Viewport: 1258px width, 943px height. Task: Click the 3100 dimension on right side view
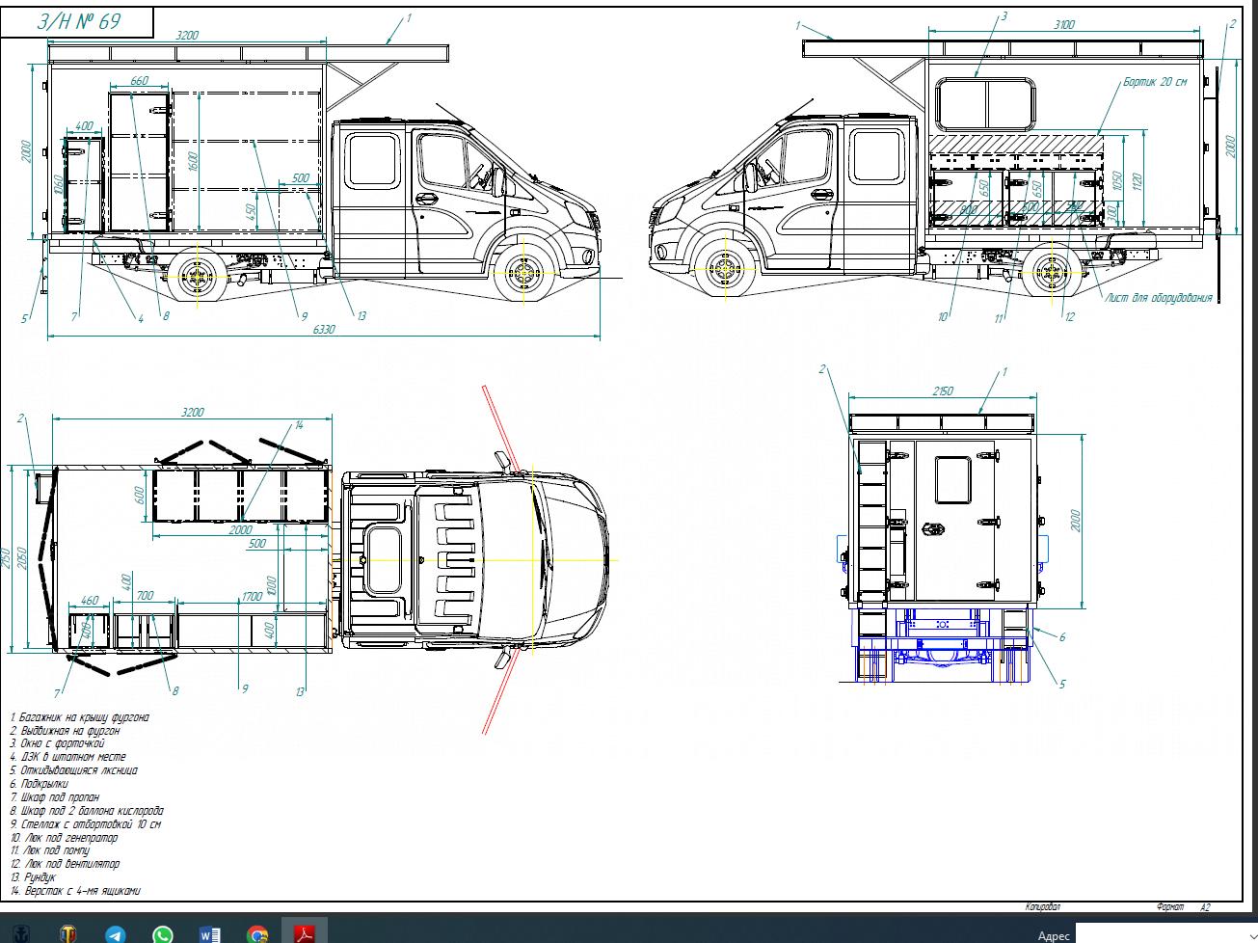pyautogui.click(x=1063, y=24)
